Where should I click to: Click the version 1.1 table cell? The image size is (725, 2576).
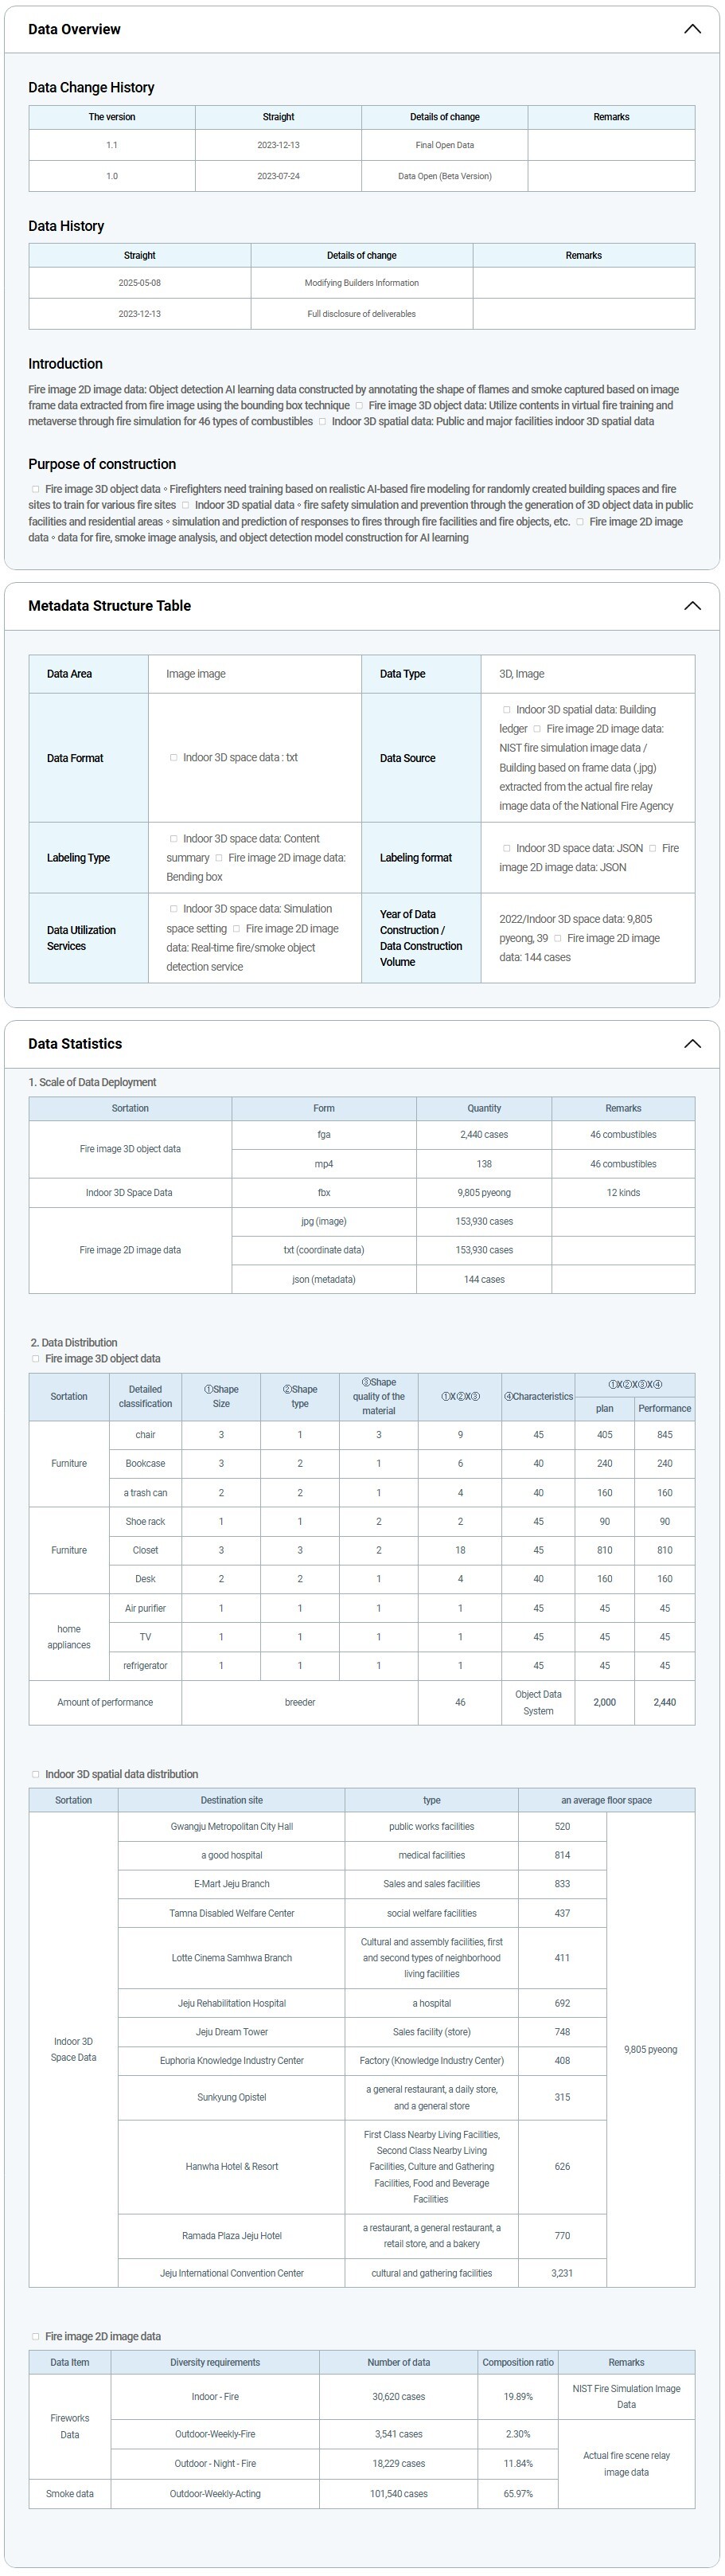(x=112, y=145)
